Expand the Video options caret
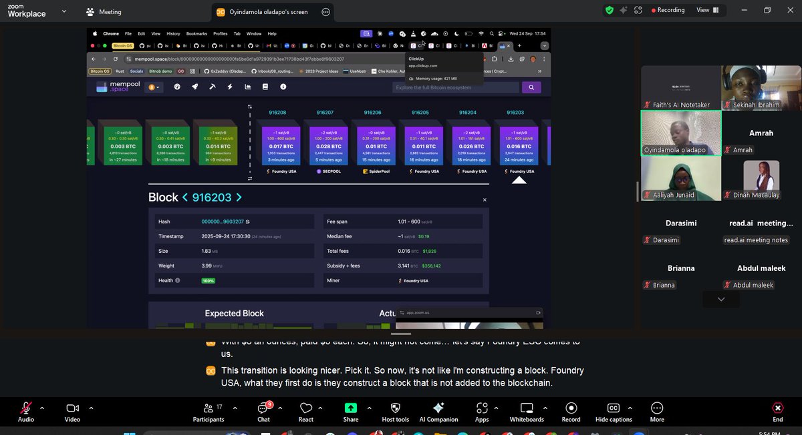 pyautogui.click(x=91, y=408)
